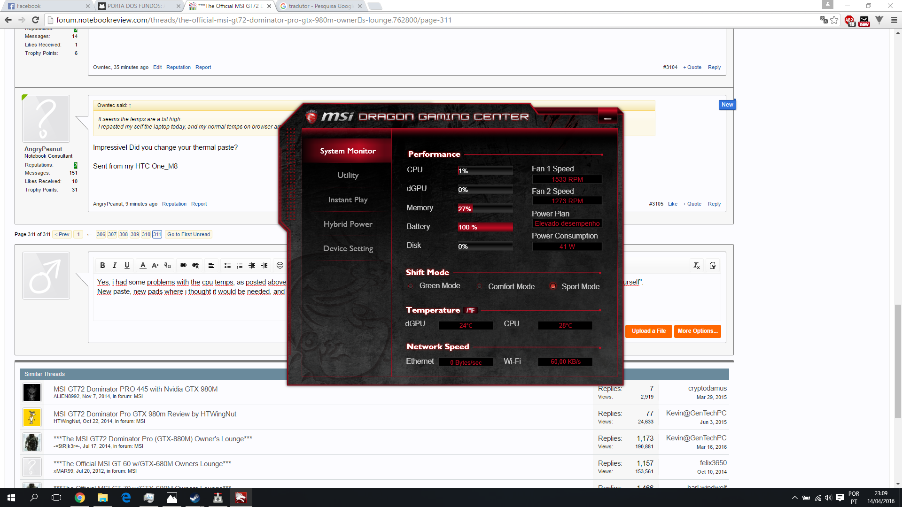Minimize the Dragon Gaming Center window
The image size is (902, 507).
click(x=607, y=117)
